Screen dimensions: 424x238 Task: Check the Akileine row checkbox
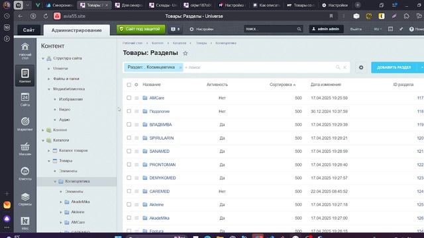coord(129,204)
